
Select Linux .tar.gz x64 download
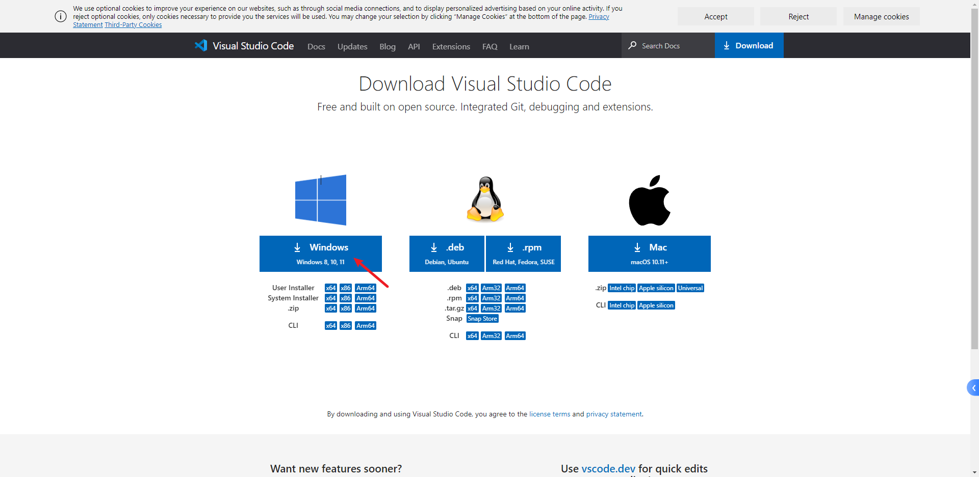tap(472, 308)
